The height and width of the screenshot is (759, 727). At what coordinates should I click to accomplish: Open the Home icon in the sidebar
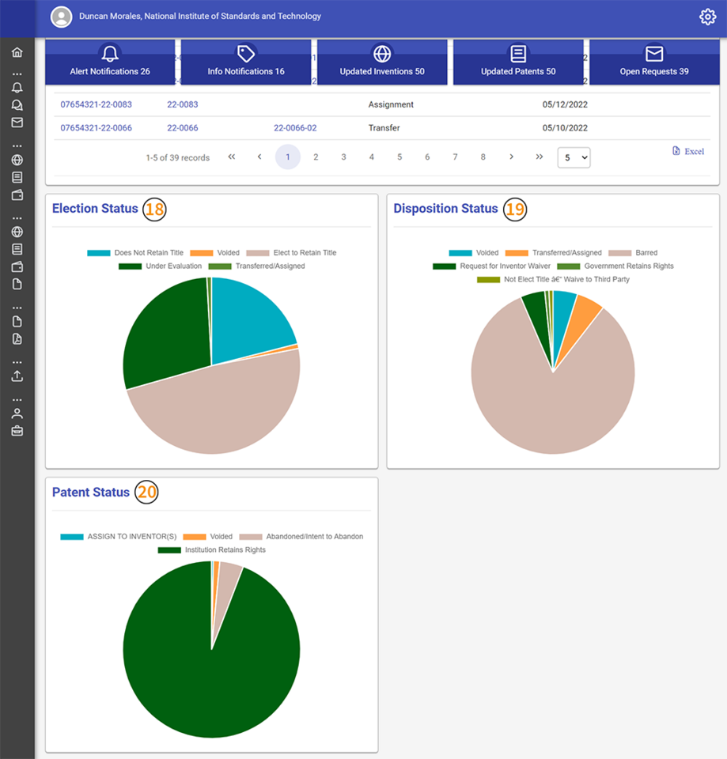[16, 51]
